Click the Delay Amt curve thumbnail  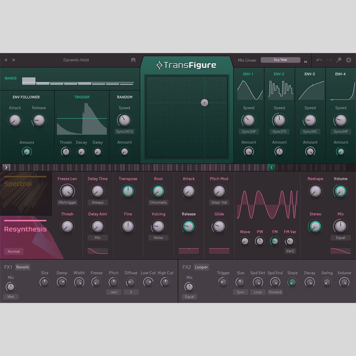click(98, 251)
